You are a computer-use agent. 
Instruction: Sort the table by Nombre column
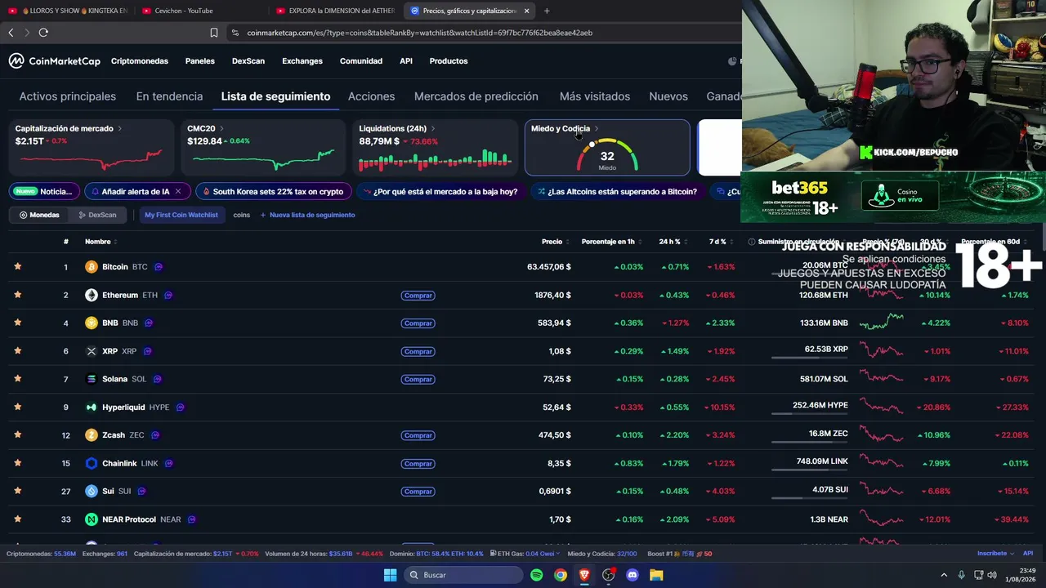101,242
